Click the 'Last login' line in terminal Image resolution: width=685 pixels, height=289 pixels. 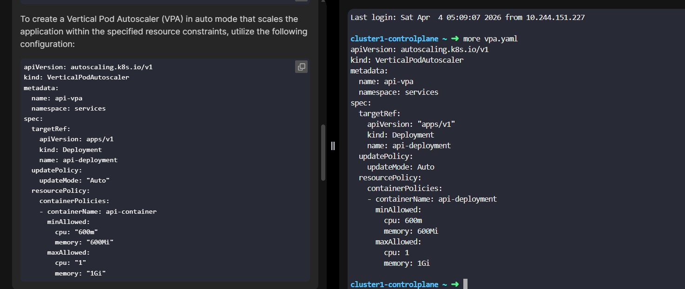pos(467,18)
